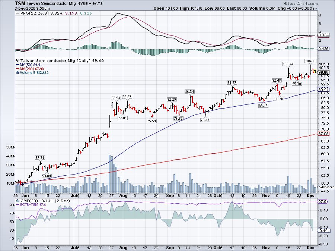
Task: Click the Chg +0.06 (+0.06%) value
Action: pyautogui.click(x=296, y=9)
